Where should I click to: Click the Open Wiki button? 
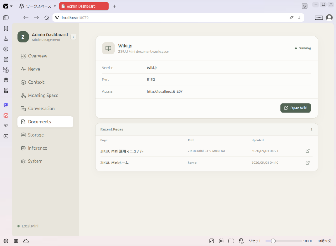click(x=296, y=108)
